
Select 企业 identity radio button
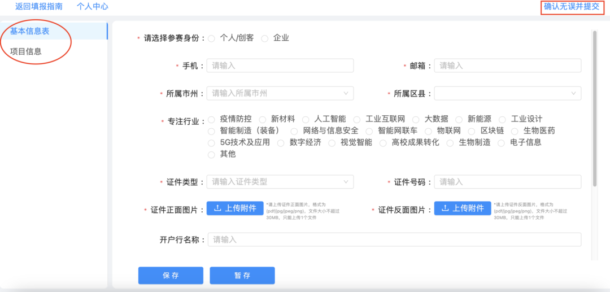coord(265,38)
